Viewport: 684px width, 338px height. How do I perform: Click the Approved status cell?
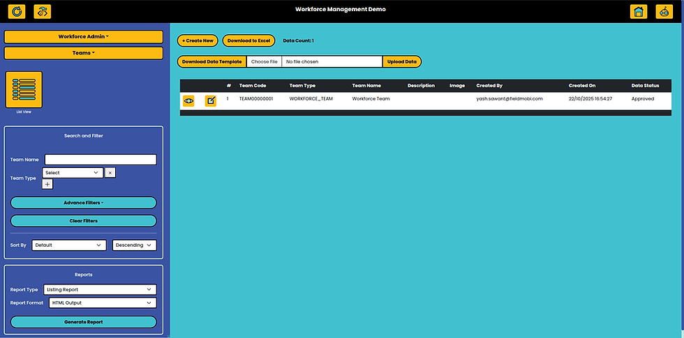click(643, 99)
